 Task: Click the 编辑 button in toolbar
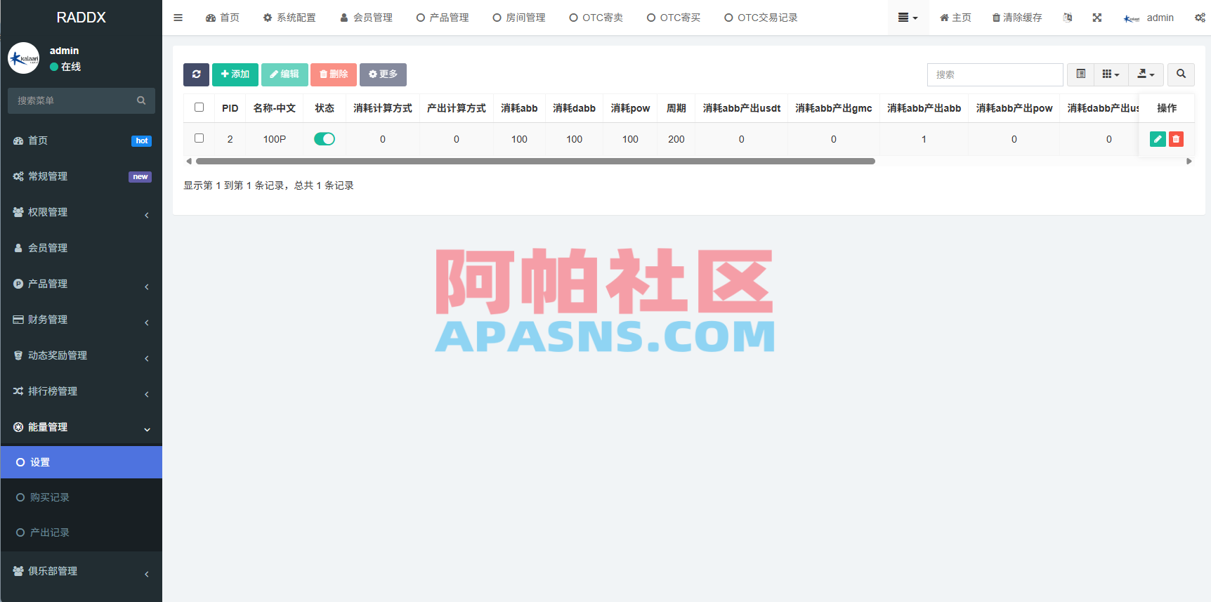coord(284,74)
